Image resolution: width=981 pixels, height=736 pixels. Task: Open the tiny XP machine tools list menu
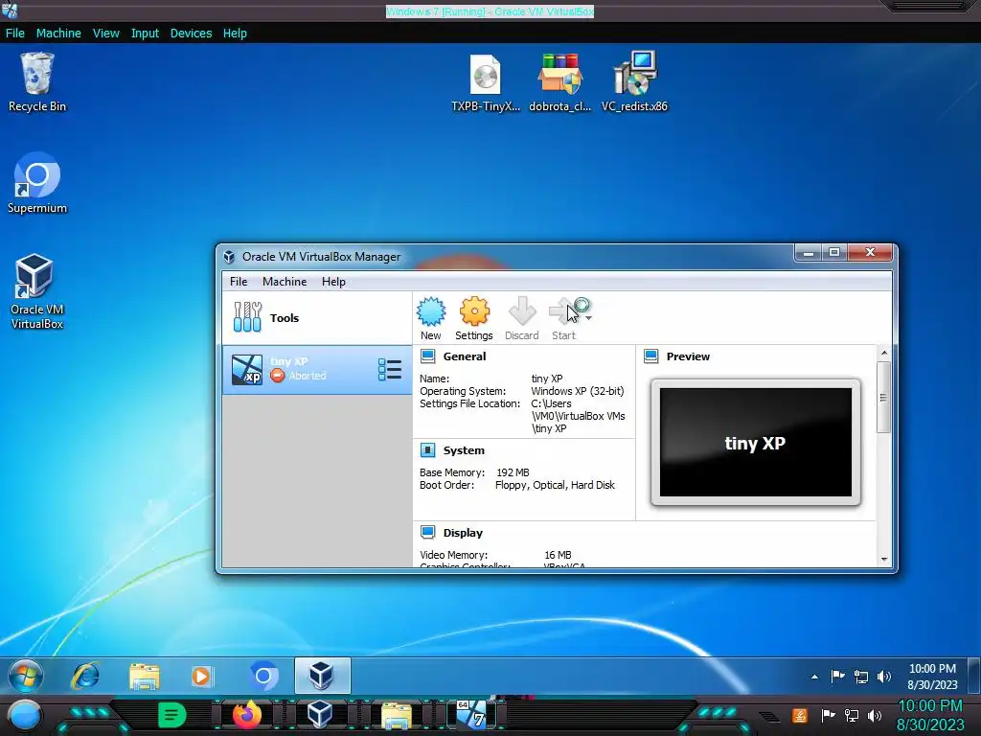tap(389, 369)
